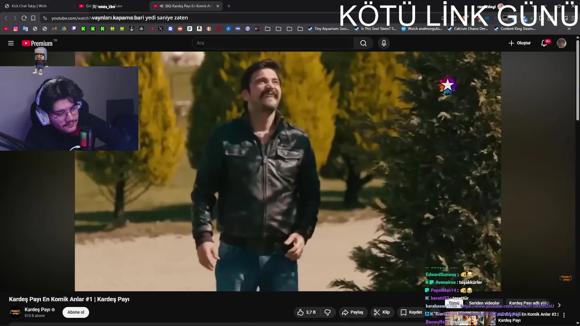Like the video (3,7 B)
The image size is (580, 326).
pyautogui.click(x=306, y=312)
